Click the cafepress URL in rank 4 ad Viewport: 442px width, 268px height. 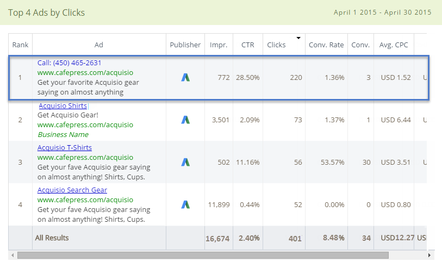click(85, 200)
